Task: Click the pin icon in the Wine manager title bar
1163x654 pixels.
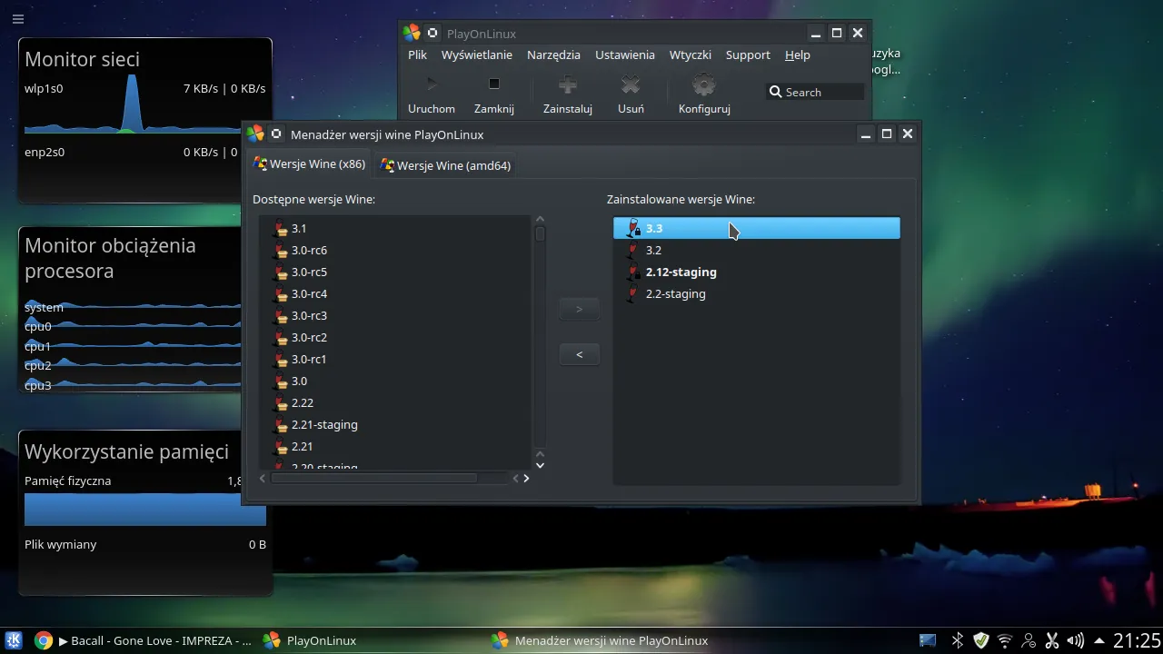Action: click(x=277, y=134)
